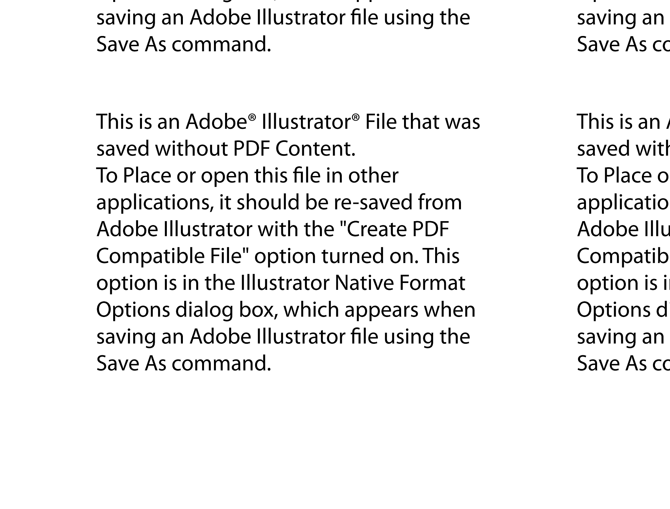Viewport: 670px width, 509px height.
Task: Click the registered symbol after the word Illustrator
Action: [x=356, y=117]
